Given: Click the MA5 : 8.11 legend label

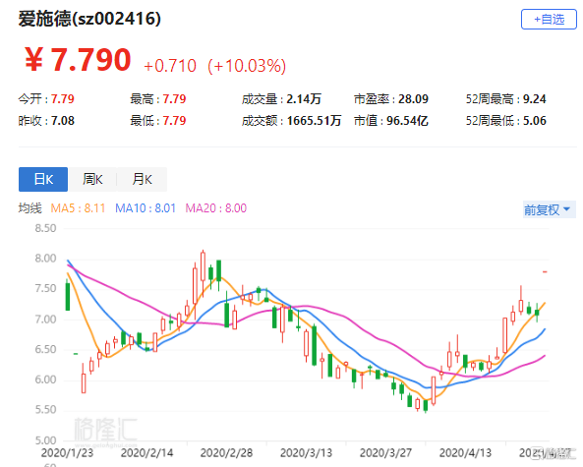Looking at the screenshot, I should [78, 207].
